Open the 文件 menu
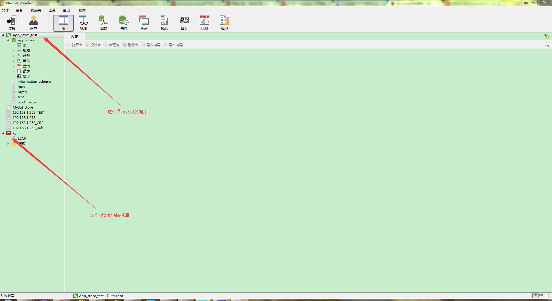This screenshot has height=301, width=552. pos(5,10)
